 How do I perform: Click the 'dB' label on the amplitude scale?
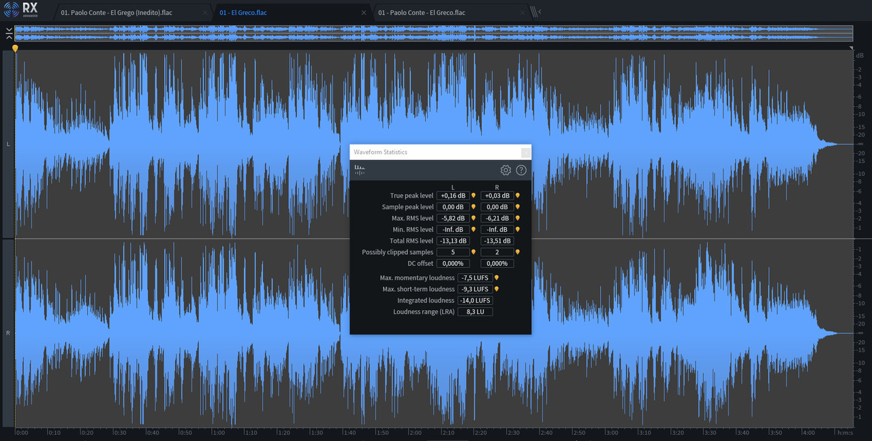(x=860, y=55)
